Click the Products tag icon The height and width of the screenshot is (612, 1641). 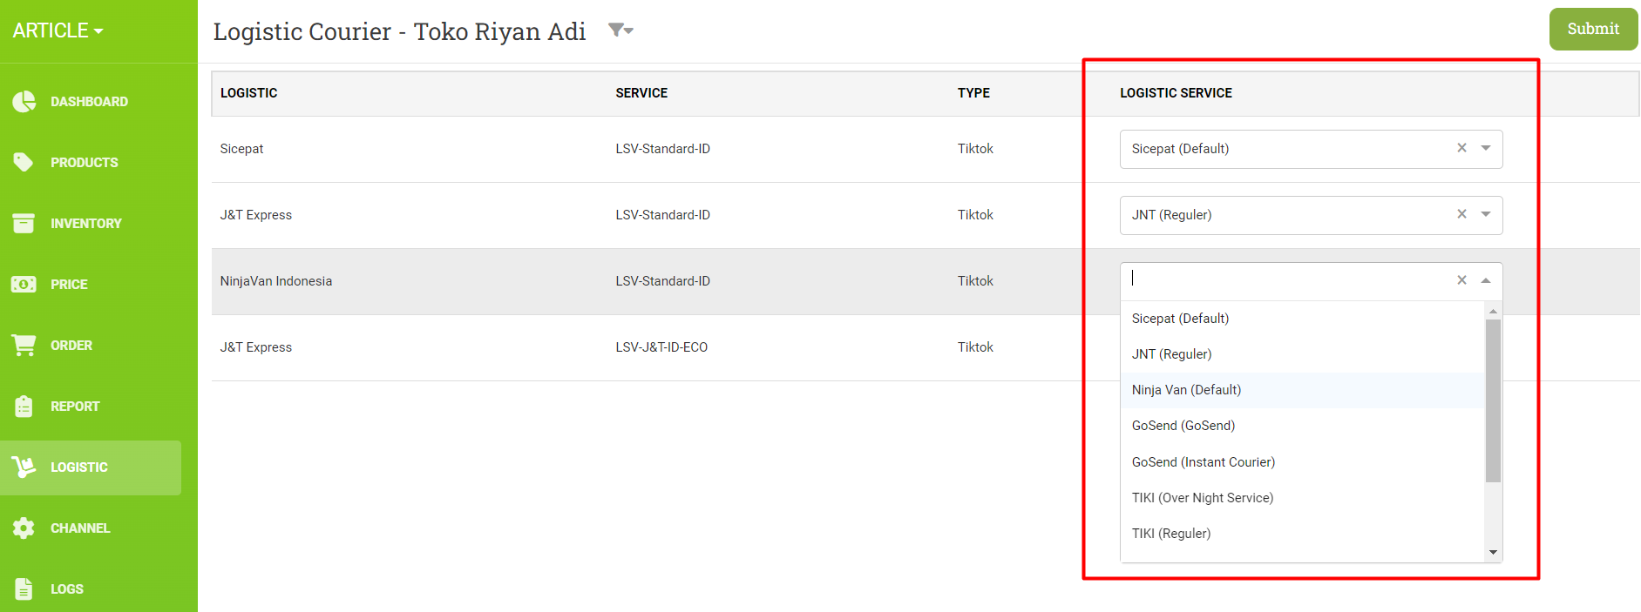coord(24,163)
